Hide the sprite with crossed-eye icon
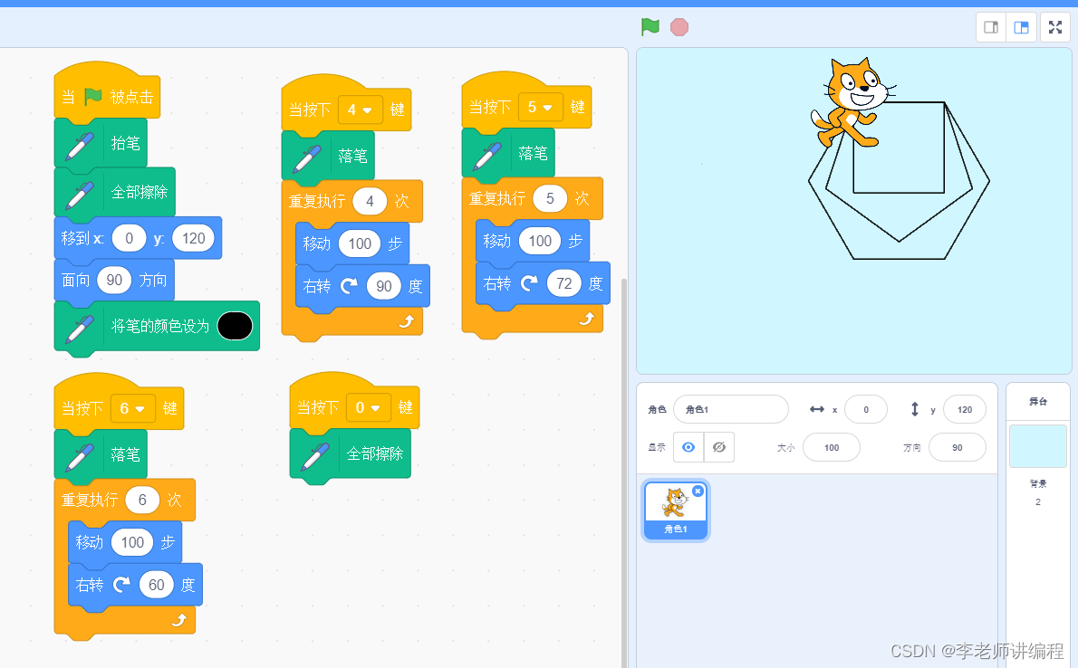Viewport: 1078px width, 668px height. pyautogui.click(x=719, y=447)
